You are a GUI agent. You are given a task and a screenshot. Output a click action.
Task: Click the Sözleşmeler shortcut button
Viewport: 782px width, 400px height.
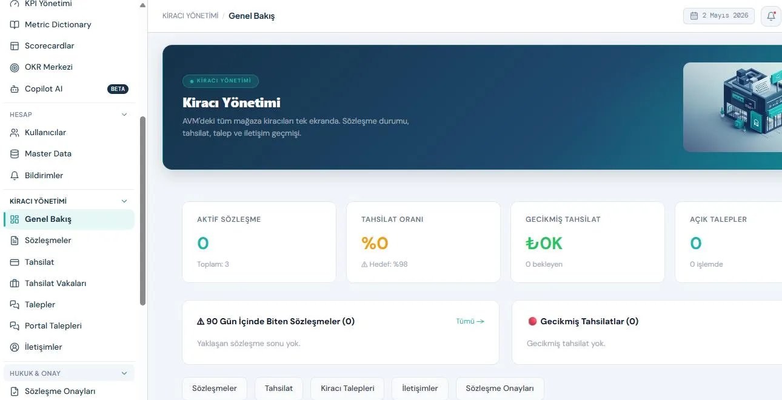(x=215, y=388)
